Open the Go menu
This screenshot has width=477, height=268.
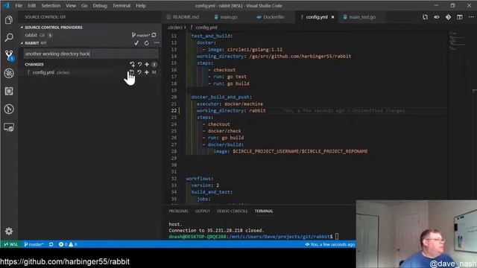pyautogui.click(x=84, y=5)
